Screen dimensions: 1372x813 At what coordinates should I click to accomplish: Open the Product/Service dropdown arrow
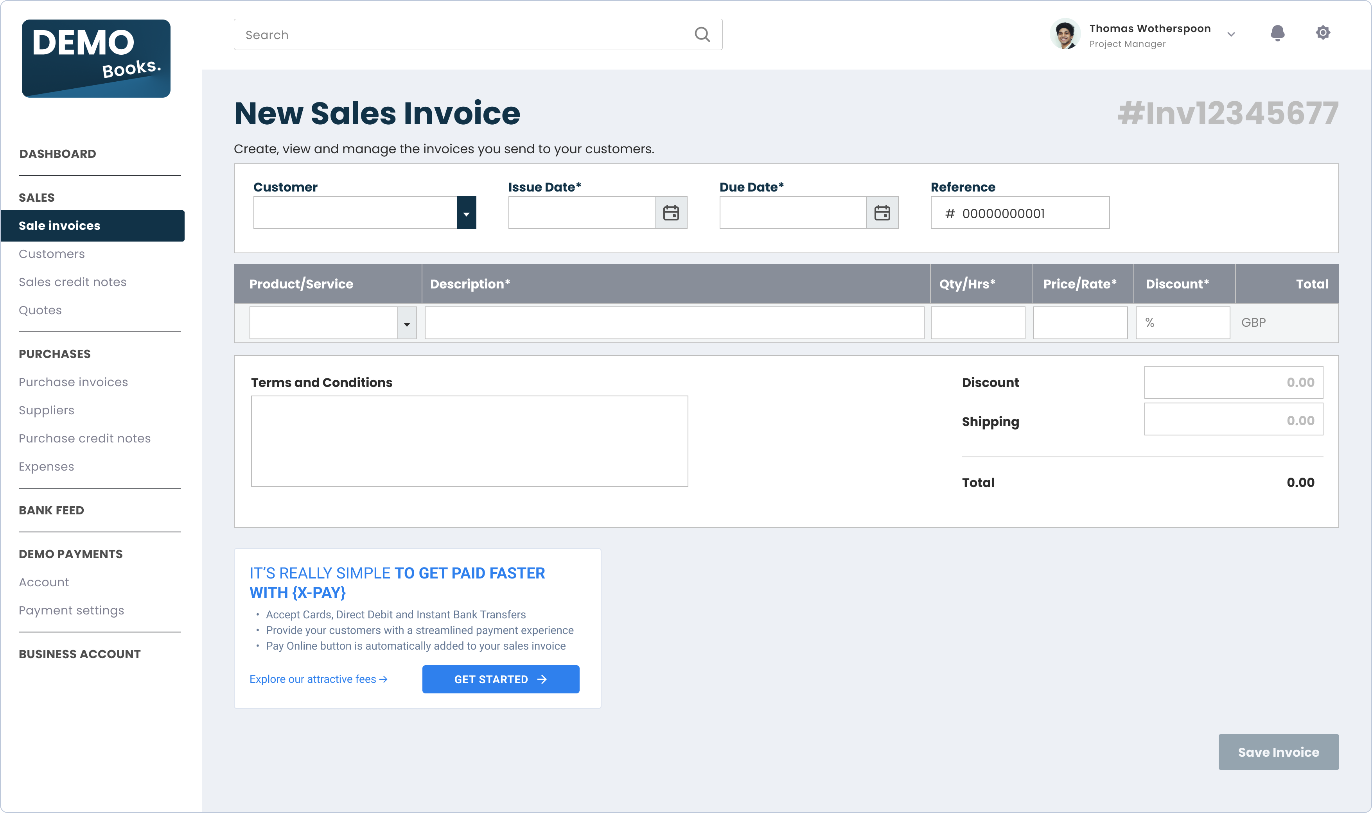click(407, 323)
